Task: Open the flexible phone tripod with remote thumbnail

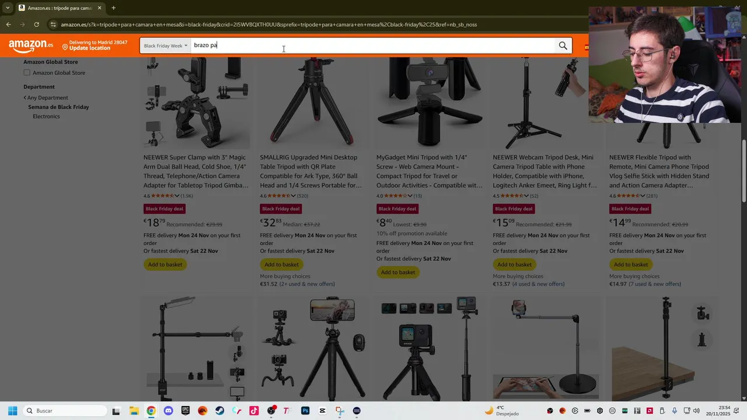Action: pyautogui.click(x=313, y=349)
